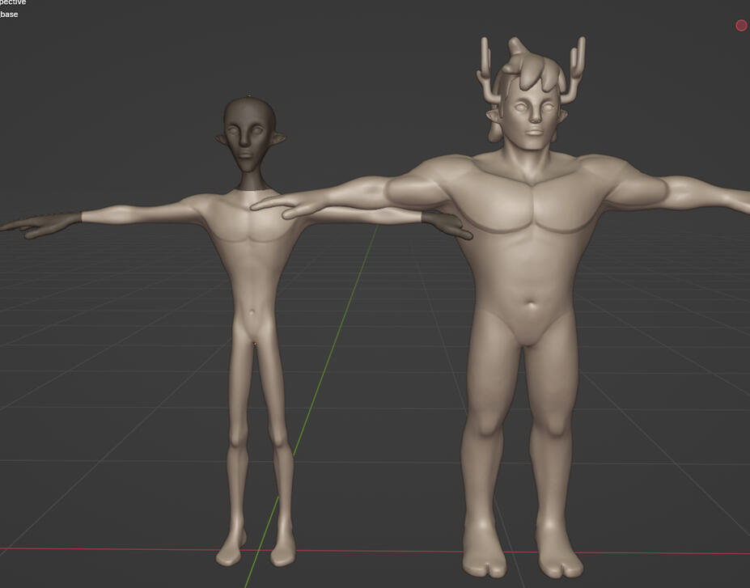Image resolution: width=750 pixels, height=588 pixels.
Task: Click the muscular character's navel
Action: point(532,307)
